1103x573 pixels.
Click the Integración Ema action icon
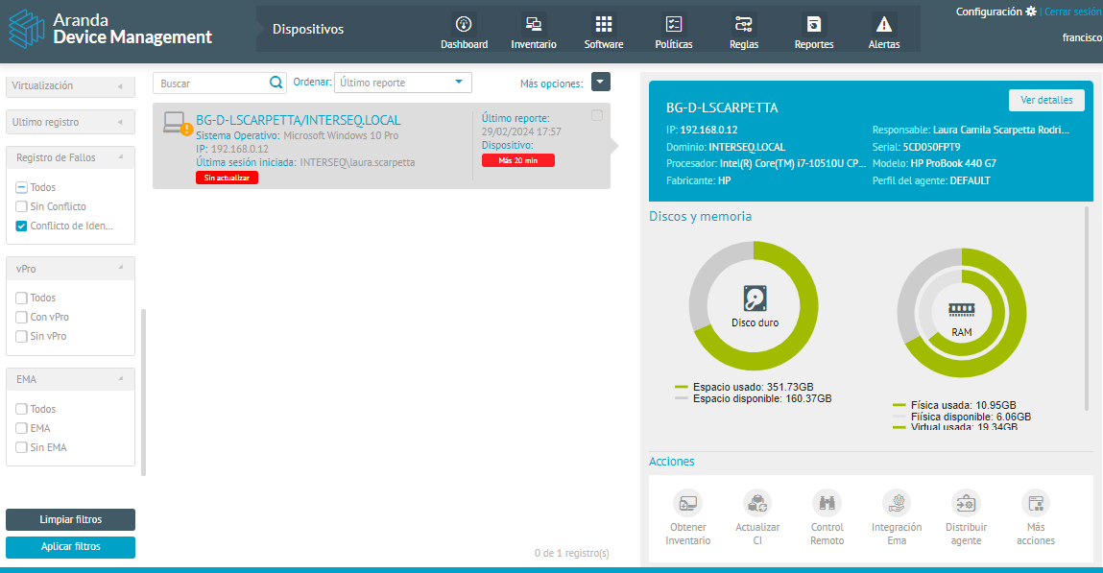coord(897,503)
